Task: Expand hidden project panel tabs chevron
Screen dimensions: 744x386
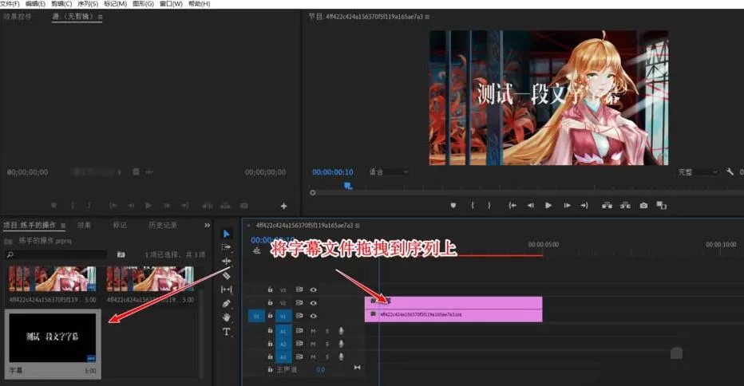Action: click(x=207, y=225)
